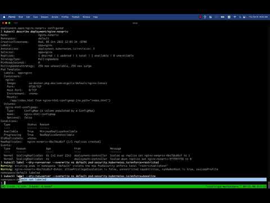270x203 pixels.
Task: Click the red close window button
Action: [3, 23]
